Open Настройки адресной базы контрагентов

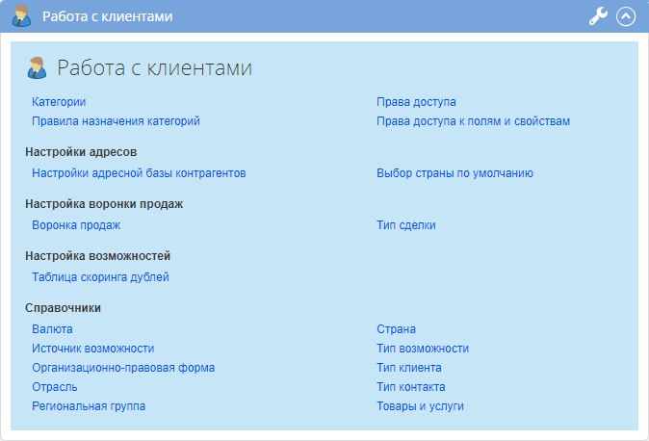point(139,173)
